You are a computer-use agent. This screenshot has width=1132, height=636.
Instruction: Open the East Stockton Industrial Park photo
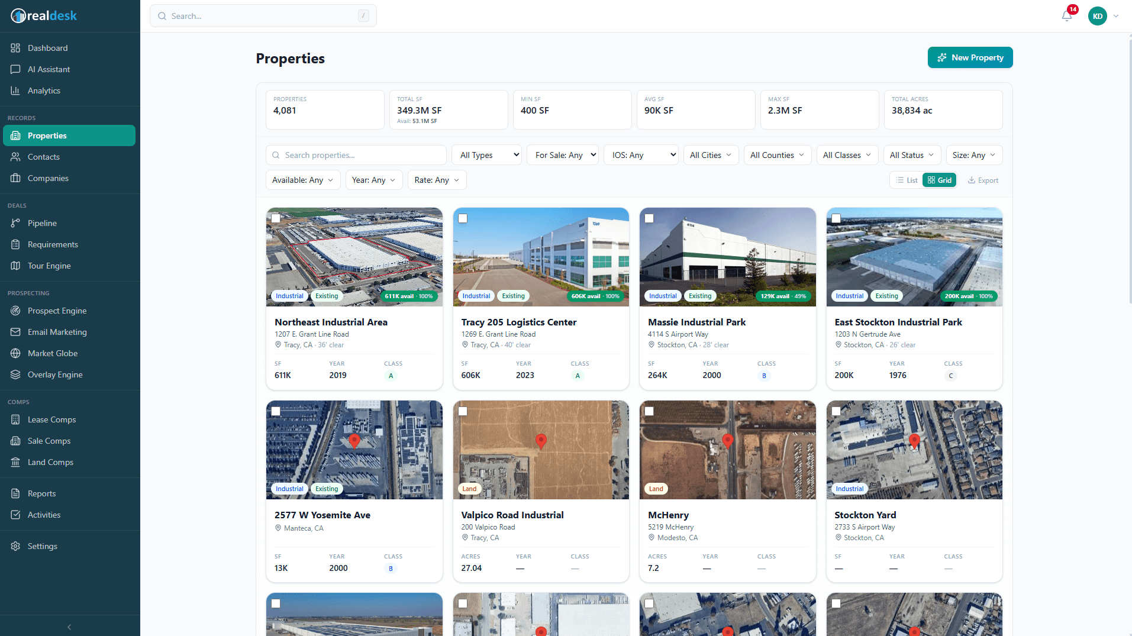click(x=914, y=257)
